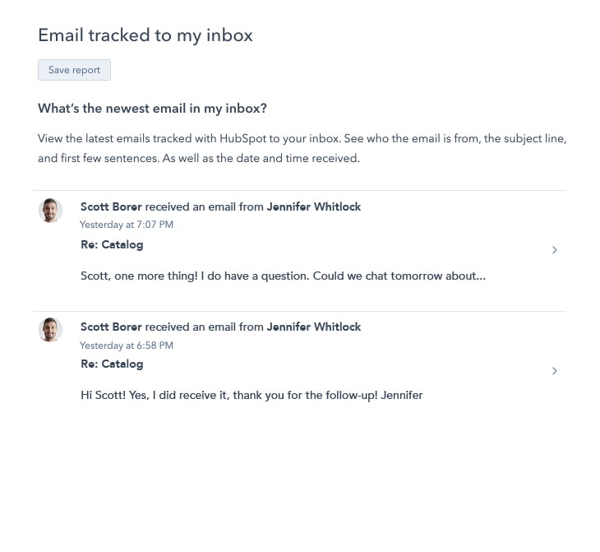Expand the 6:58 PM email chevron arrow
Image resolution: width=600 pixels, height=552 pixels.
(x=555, y=371)
